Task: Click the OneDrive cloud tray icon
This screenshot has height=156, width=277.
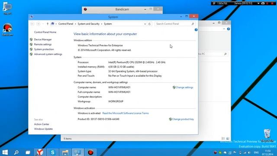Action: tap(225, 153)
